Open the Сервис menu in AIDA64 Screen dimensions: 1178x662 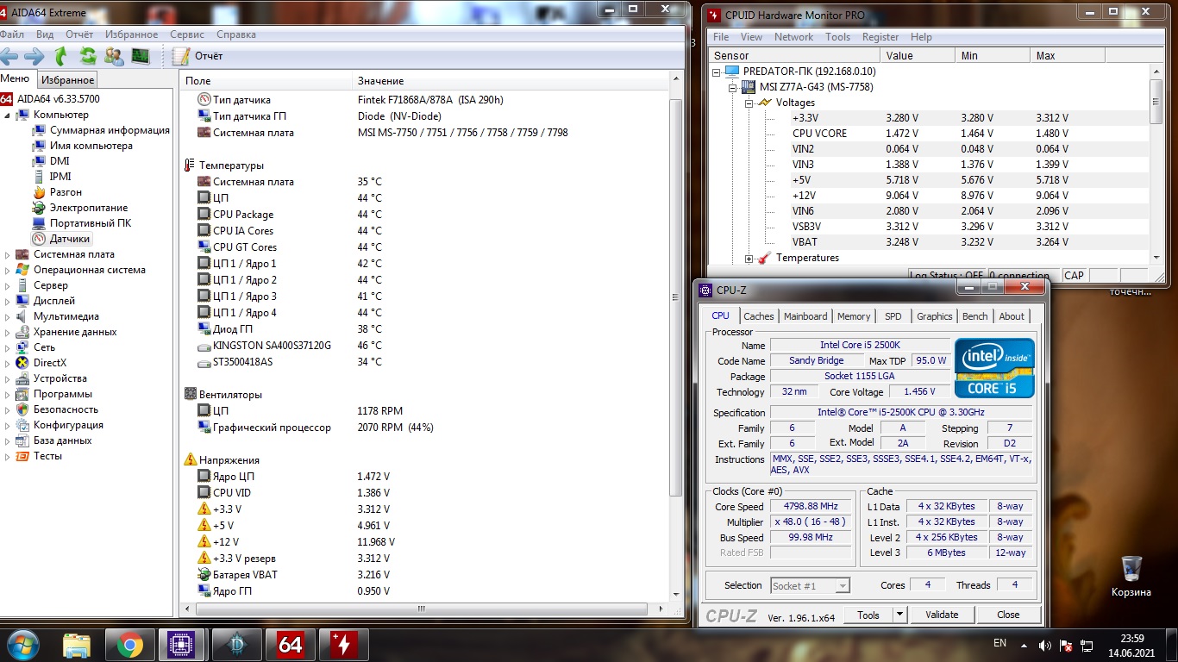(187, 34)
